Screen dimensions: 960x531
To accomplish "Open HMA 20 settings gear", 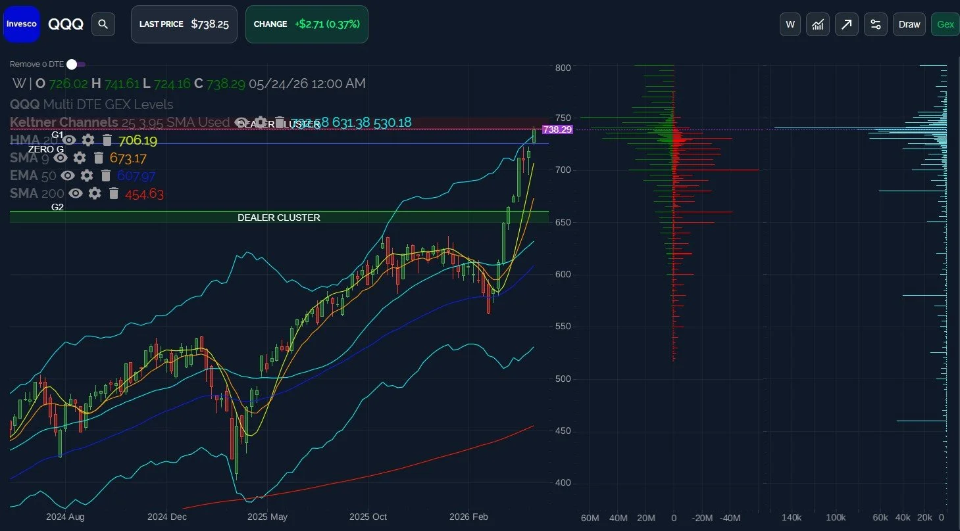I will pyautogui.click(x=88, y=140).
